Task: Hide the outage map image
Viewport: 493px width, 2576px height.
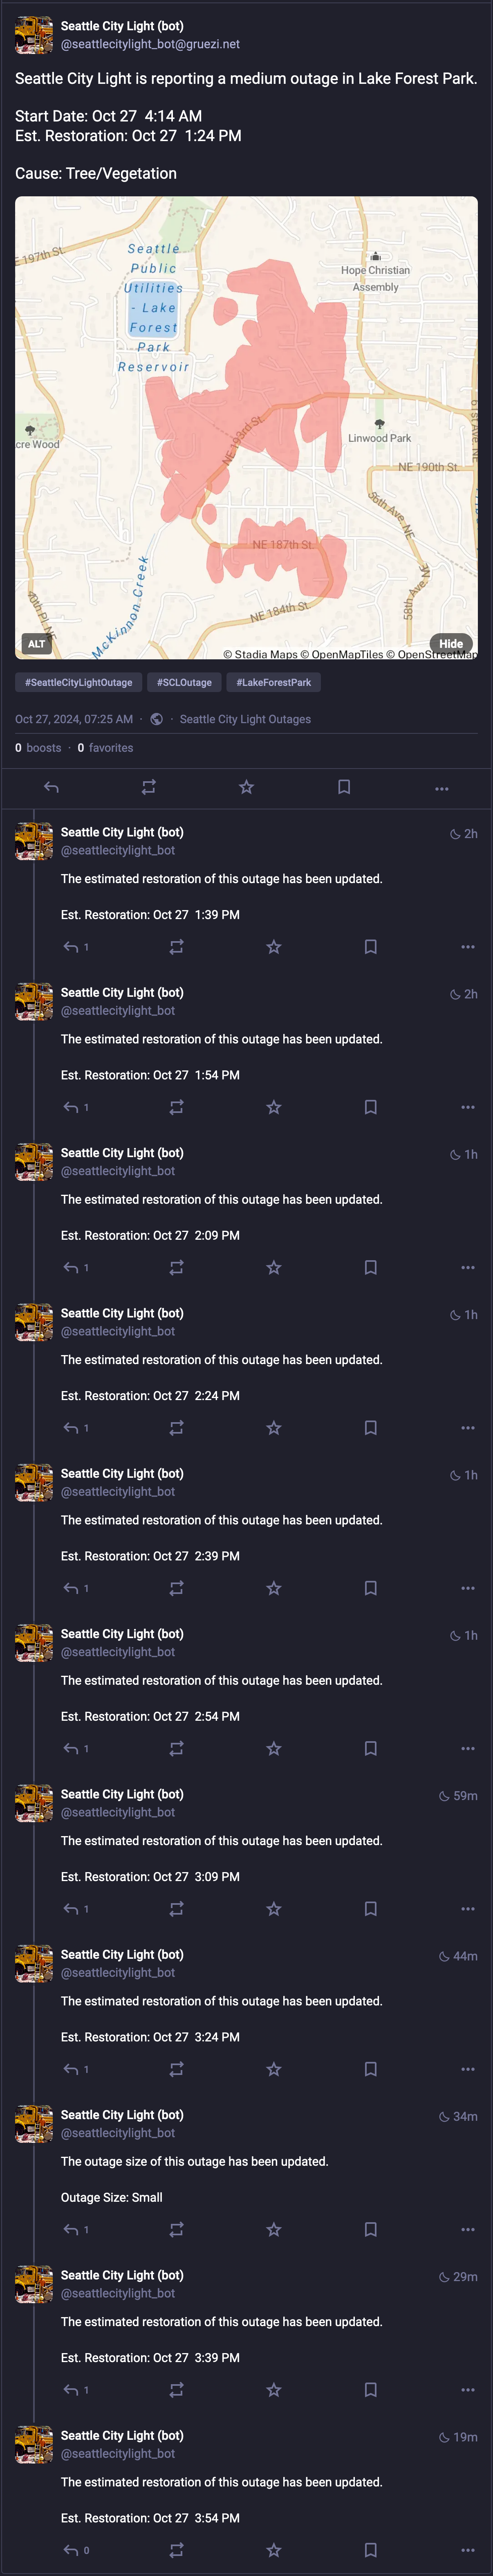Action: tap(451, 644)
